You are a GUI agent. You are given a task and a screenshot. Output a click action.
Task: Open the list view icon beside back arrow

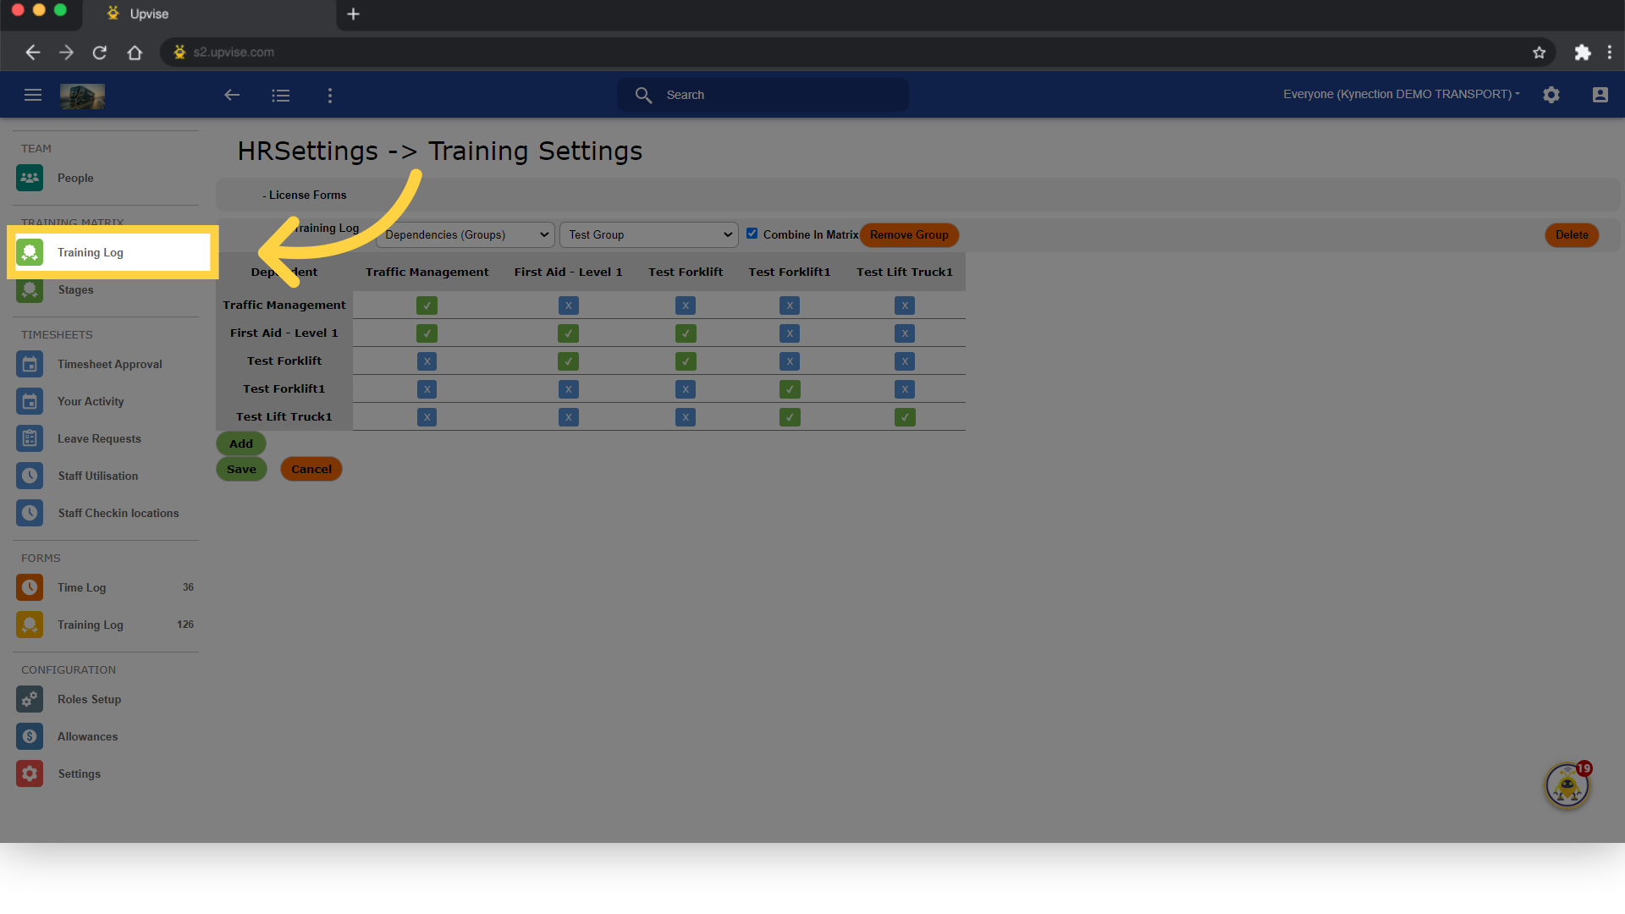tap(281, 95)
